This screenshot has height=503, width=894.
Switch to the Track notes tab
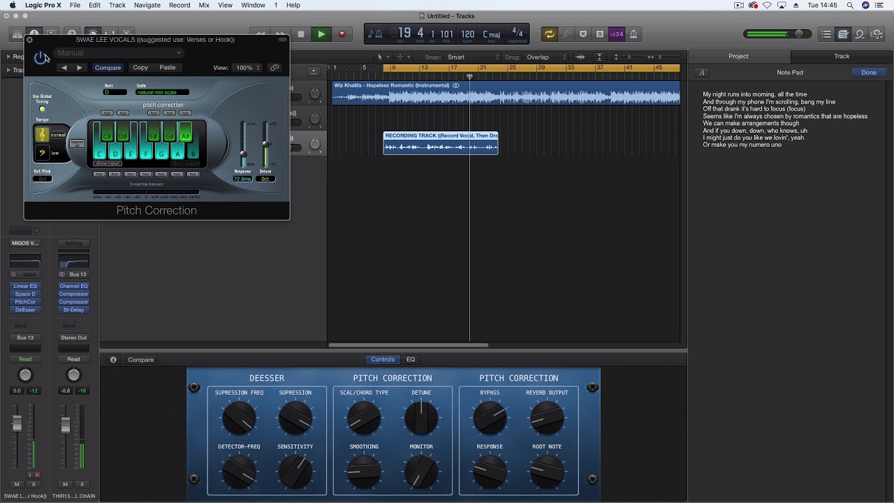coord(842,56)
